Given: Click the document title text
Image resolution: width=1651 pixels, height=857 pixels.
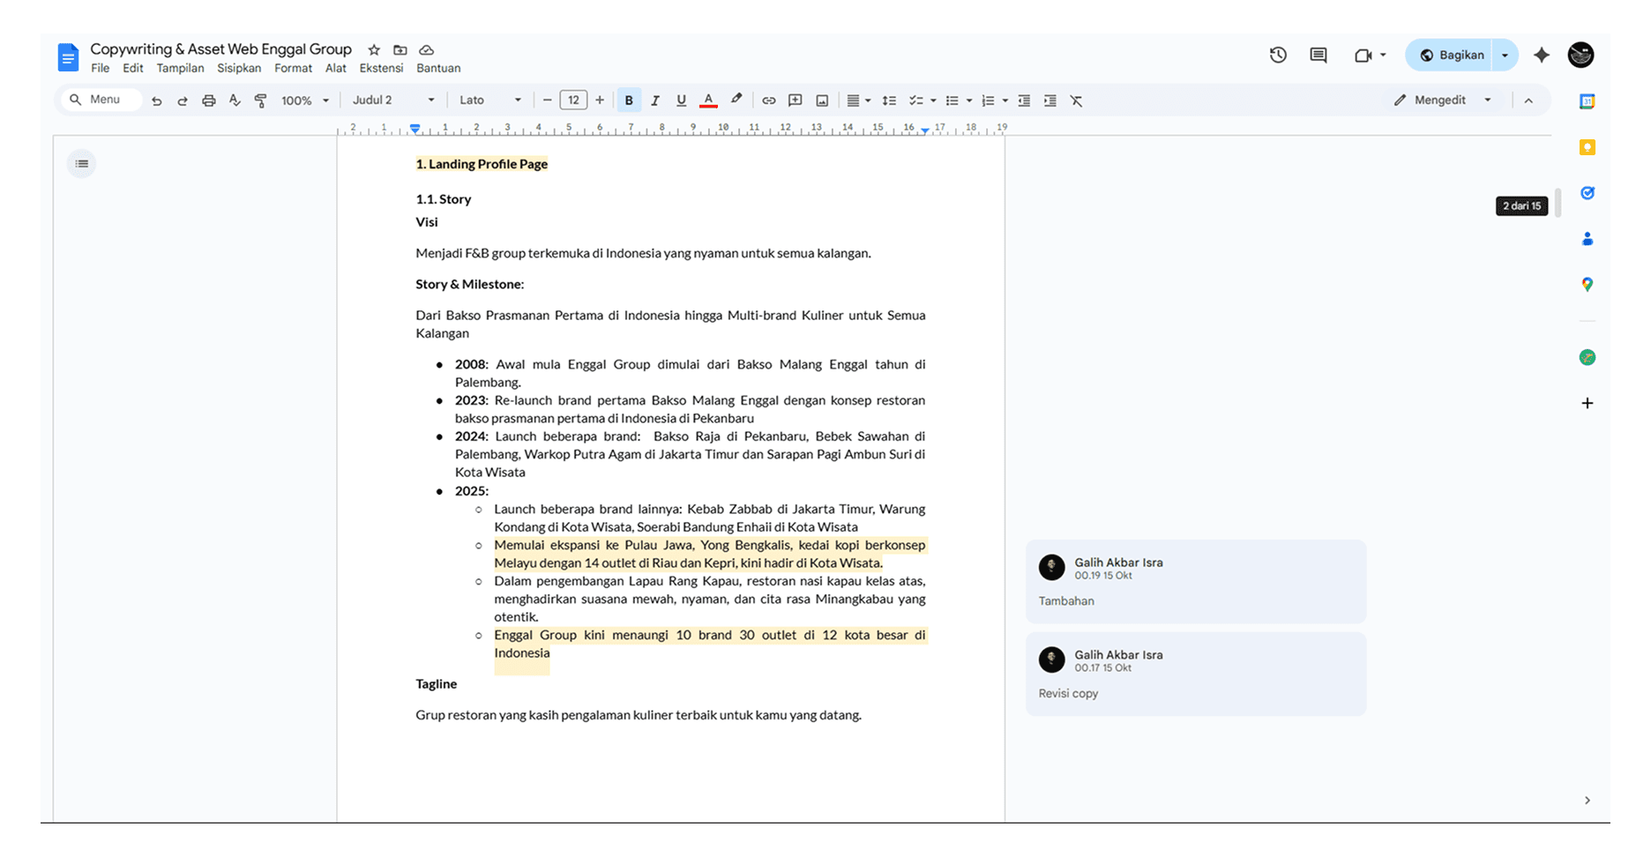Looking at the screenshot, I should [220, 49].
